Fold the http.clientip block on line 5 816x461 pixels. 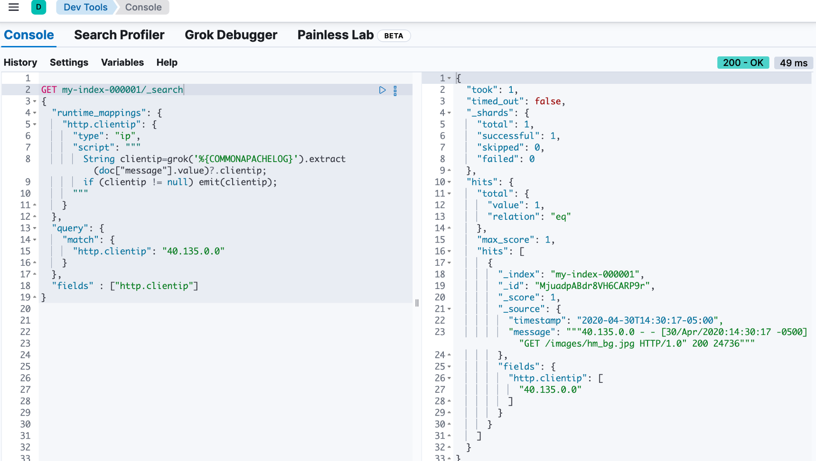35,125
